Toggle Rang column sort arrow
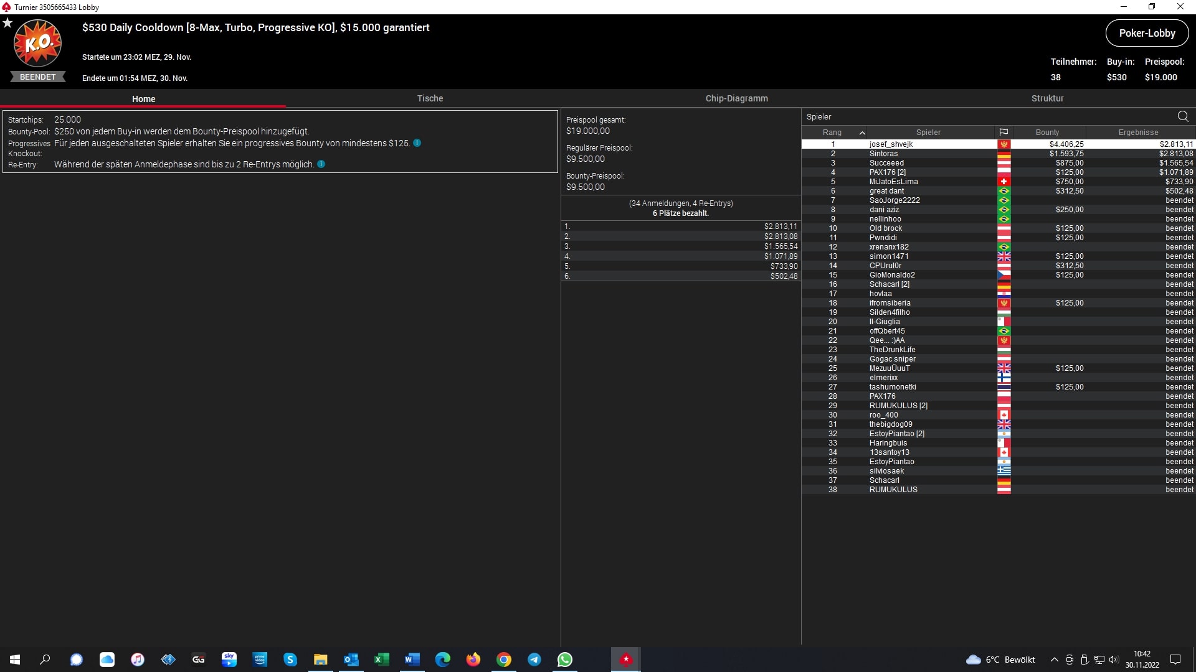Image resolution: width=1196 pixels, height=672 pixels. pyautogui.click(x=862, y=133)
